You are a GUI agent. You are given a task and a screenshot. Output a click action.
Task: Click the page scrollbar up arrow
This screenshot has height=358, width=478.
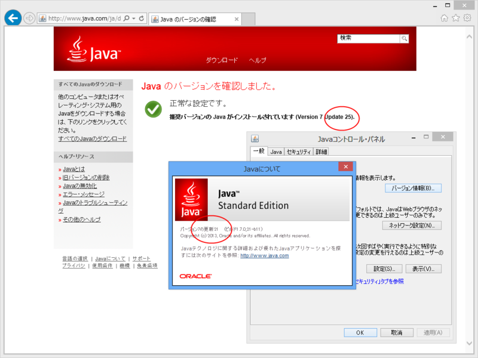[x=469, y=37]
